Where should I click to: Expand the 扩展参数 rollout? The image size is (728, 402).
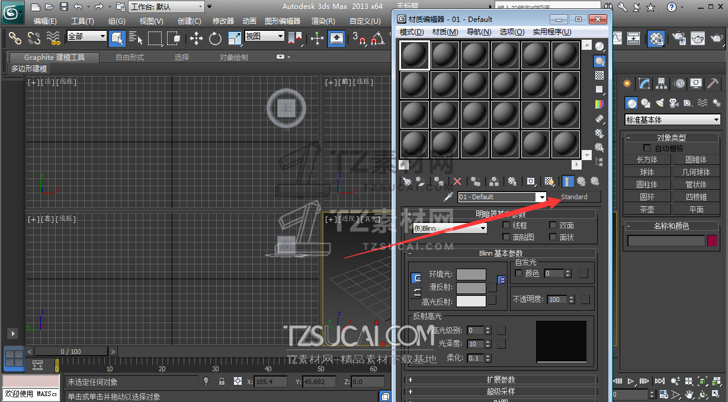coord(501,379)
